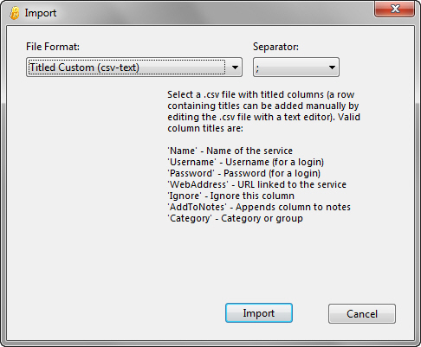The image size is (421, 347).
Task: Click the 'Ignore' column title description
Action: [231, 196]
